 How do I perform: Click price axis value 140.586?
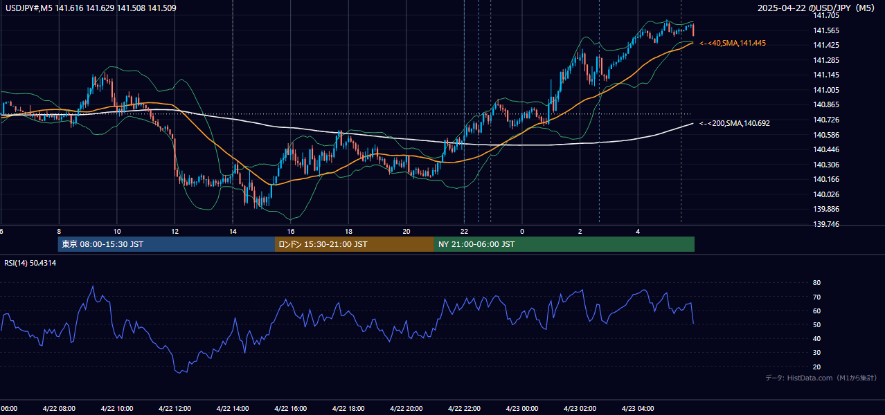click(x=825, y=135)
